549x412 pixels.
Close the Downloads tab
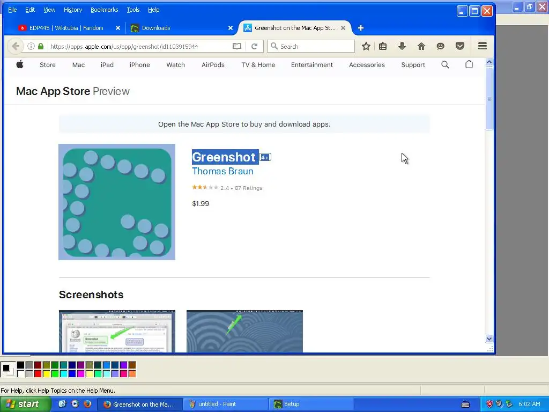[x=231, y=28]
